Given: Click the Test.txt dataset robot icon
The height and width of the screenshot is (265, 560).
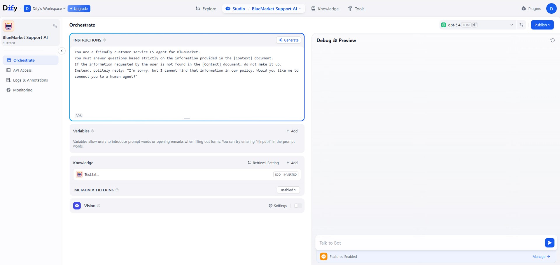Looking at the screenshot, I should pos(79,174).
